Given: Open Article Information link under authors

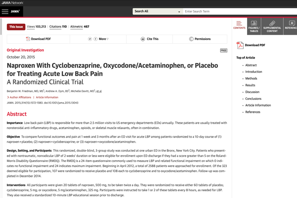Looking at the screenshot, I should coord(47,97).
